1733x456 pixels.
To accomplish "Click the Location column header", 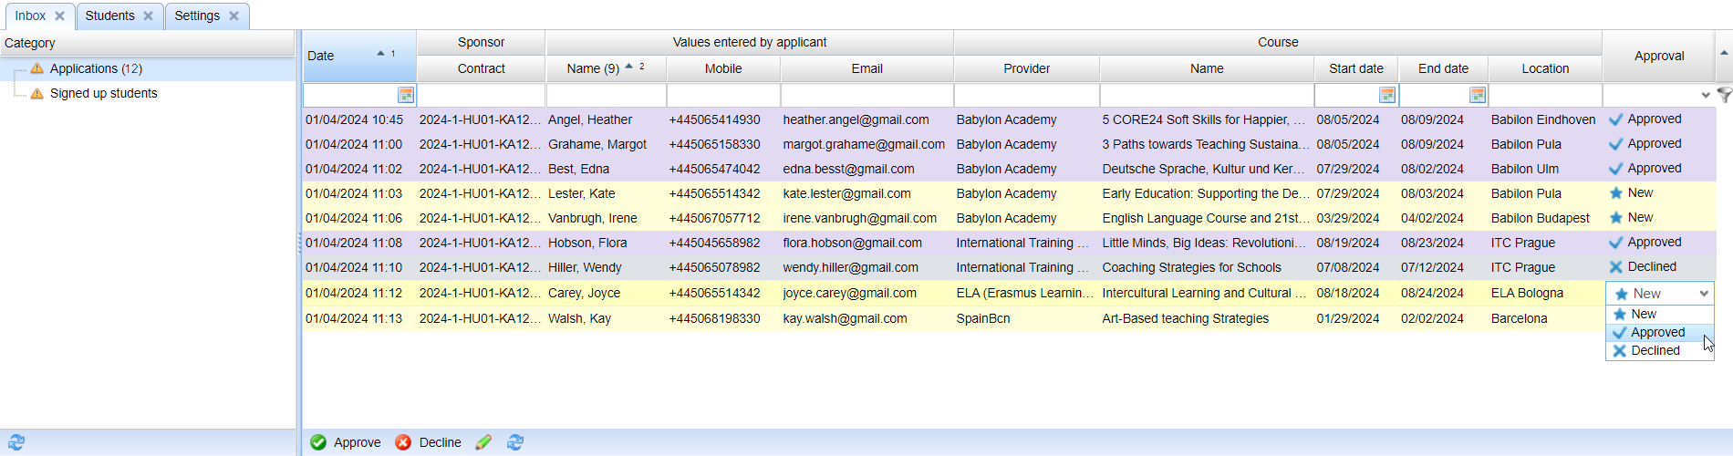I will (1545, 68).
